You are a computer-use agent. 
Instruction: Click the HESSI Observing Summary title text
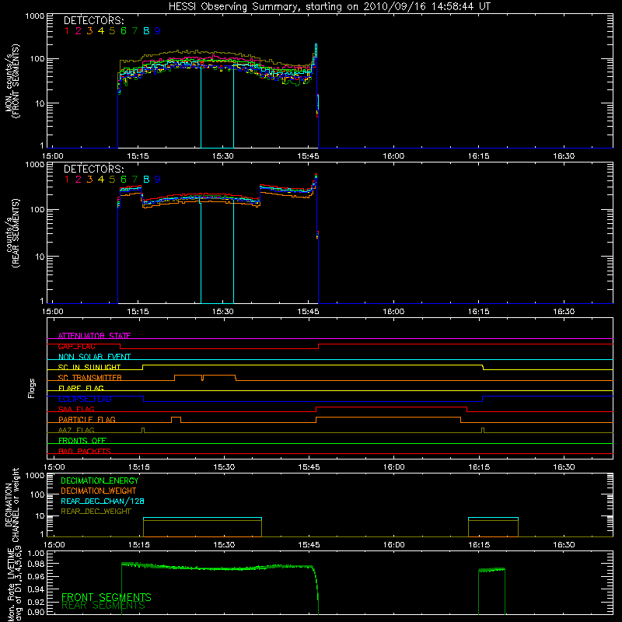point(329,6)
